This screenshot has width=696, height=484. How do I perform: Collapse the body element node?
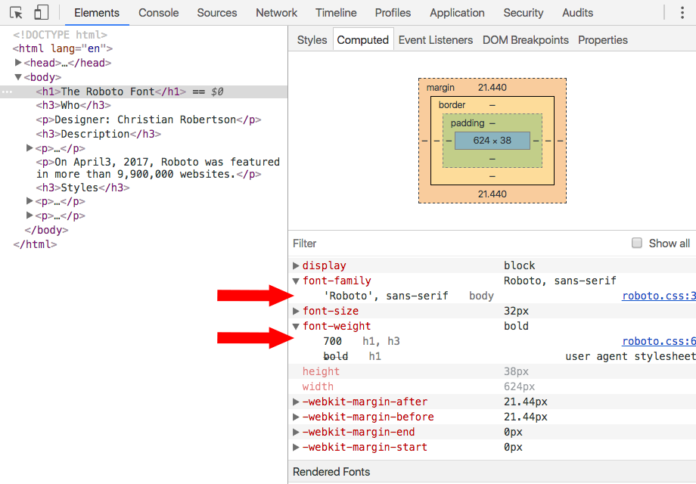18,77
